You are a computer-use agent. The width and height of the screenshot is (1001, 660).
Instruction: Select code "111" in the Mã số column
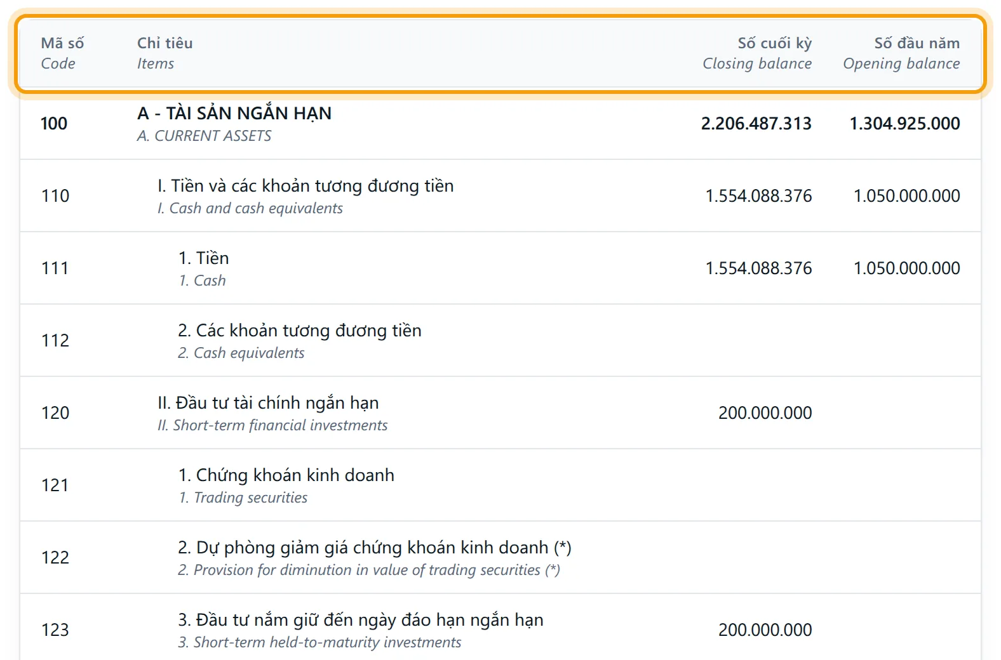[55, 268]
